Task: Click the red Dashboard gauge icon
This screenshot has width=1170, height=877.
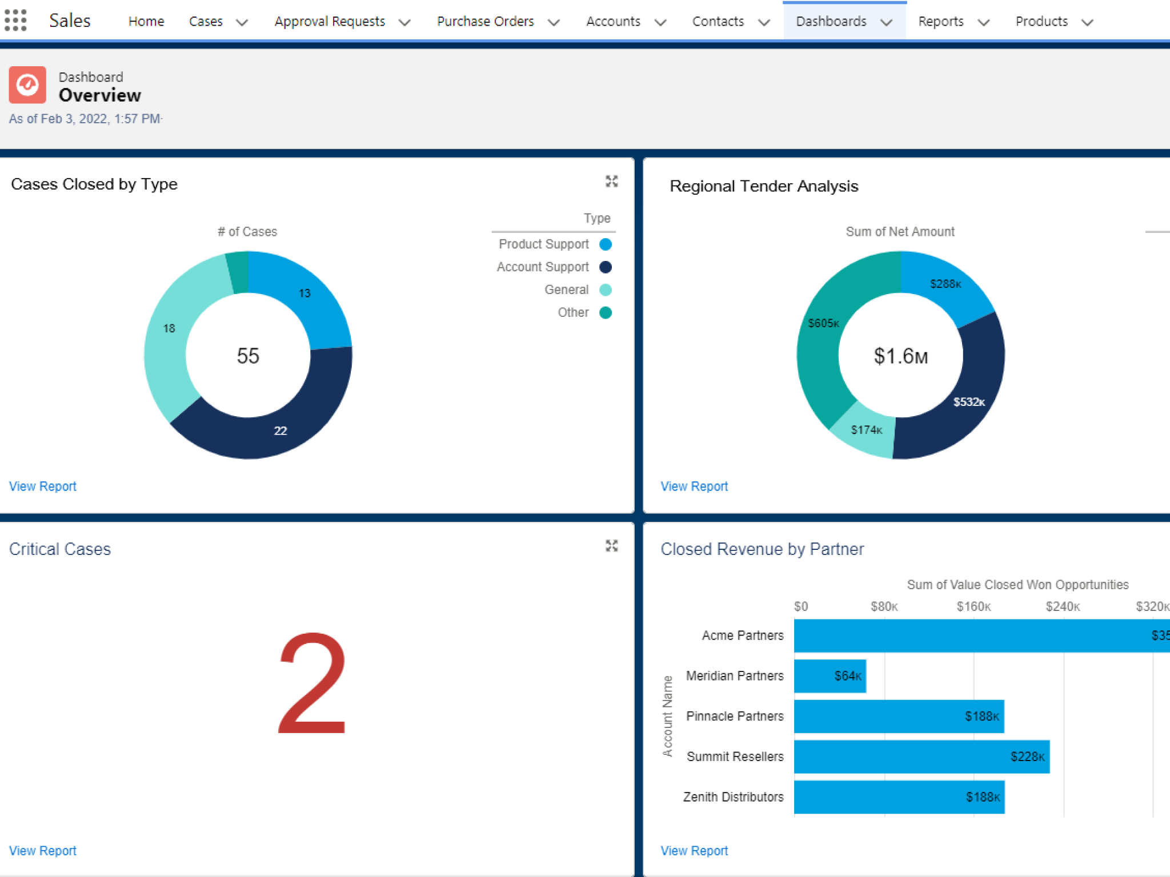Action: pos(27,85)
